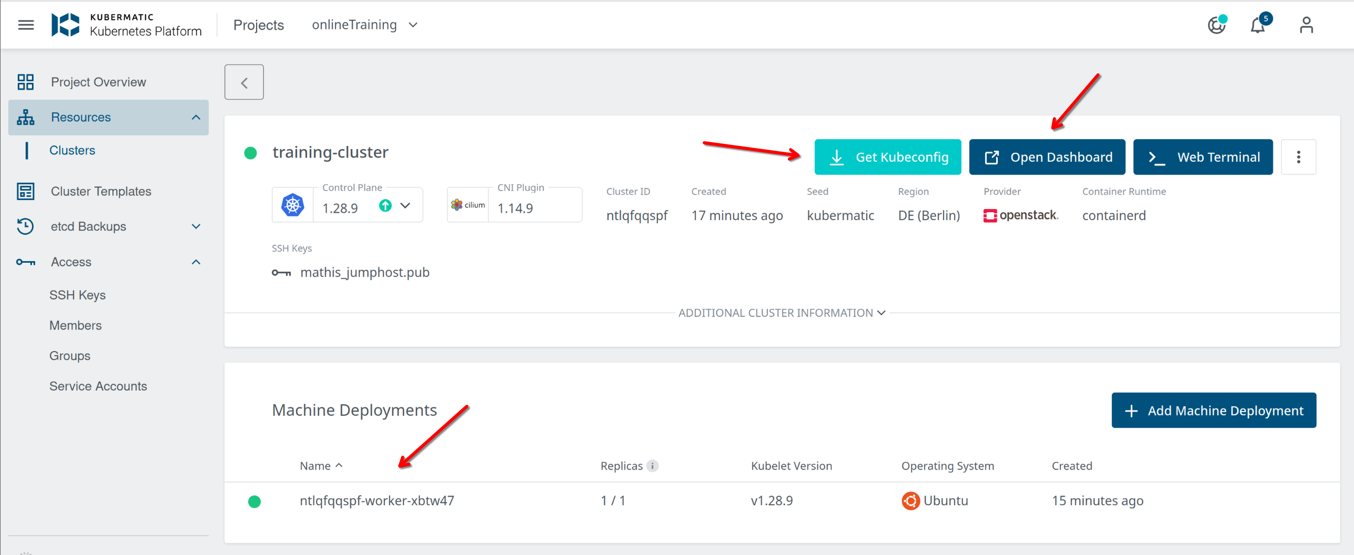Click the help and support icon

click(x=1216, y=25)
